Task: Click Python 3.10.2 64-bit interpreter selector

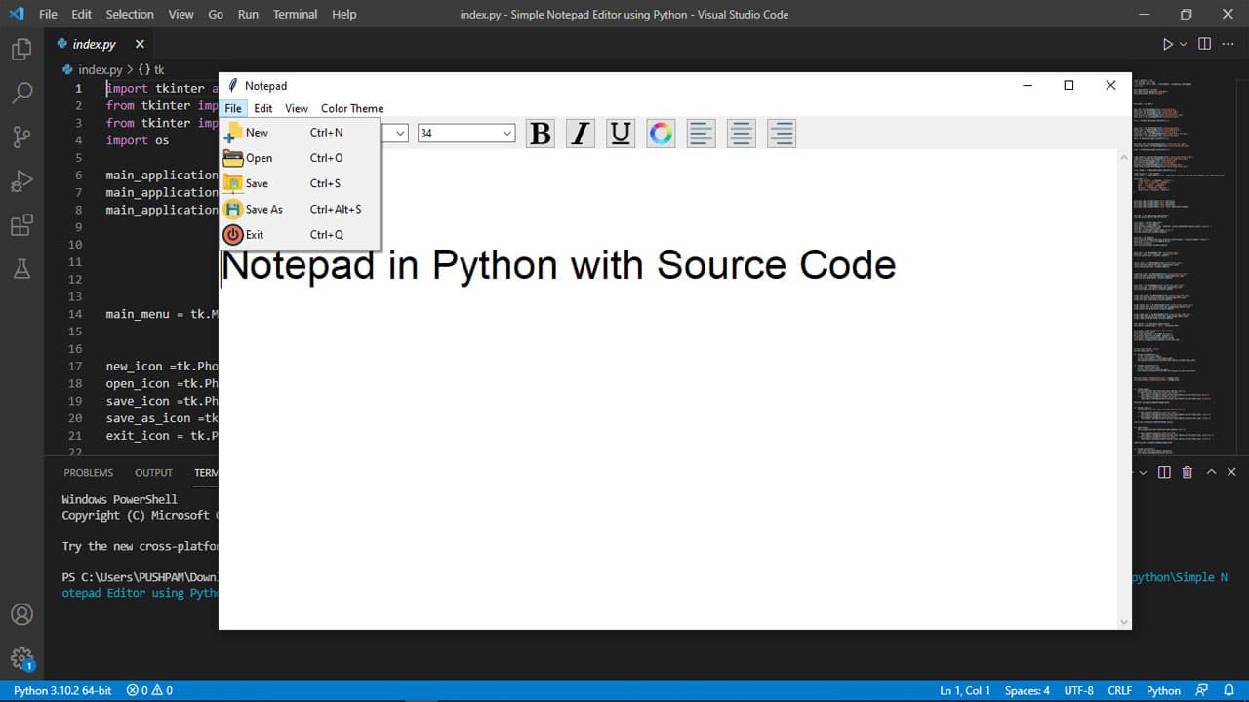Action: pyautogui.click(x=62, y=690)
